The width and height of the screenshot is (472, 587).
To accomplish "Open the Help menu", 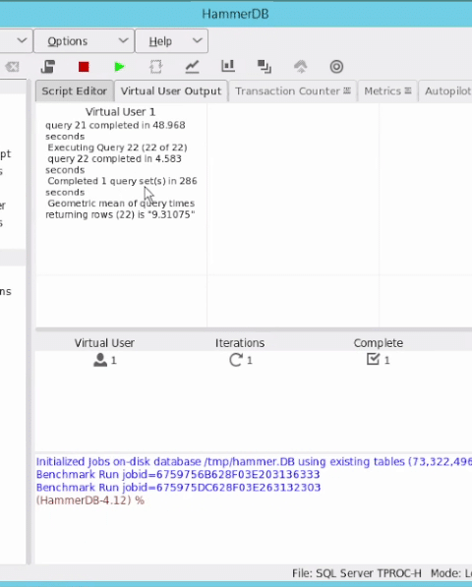I will point(171,41).
